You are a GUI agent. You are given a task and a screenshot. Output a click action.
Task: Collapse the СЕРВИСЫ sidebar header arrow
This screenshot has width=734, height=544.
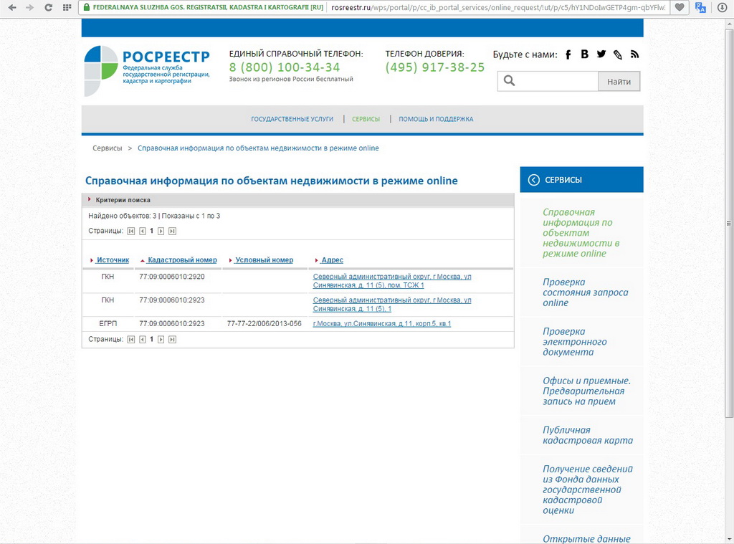(533, 180)
